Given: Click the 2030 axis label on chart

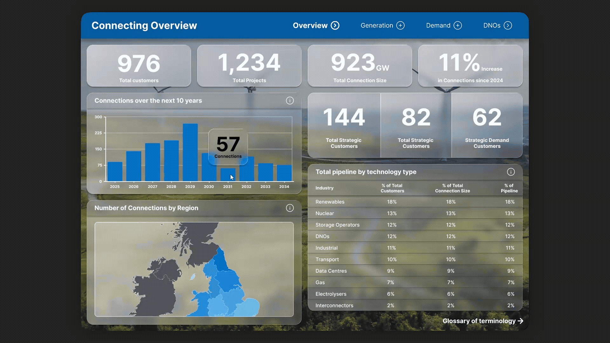Looking at the screenshot, I should point(209,187).
